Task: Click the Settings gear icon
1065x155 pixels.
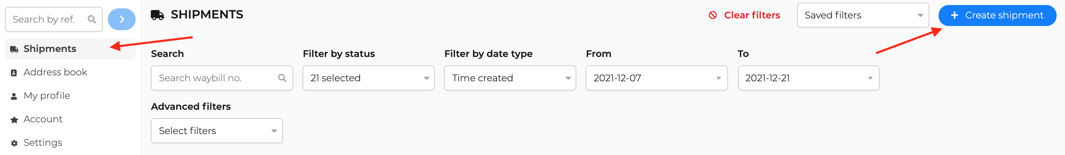Action: pyautogui.click(x=14, y=143)
